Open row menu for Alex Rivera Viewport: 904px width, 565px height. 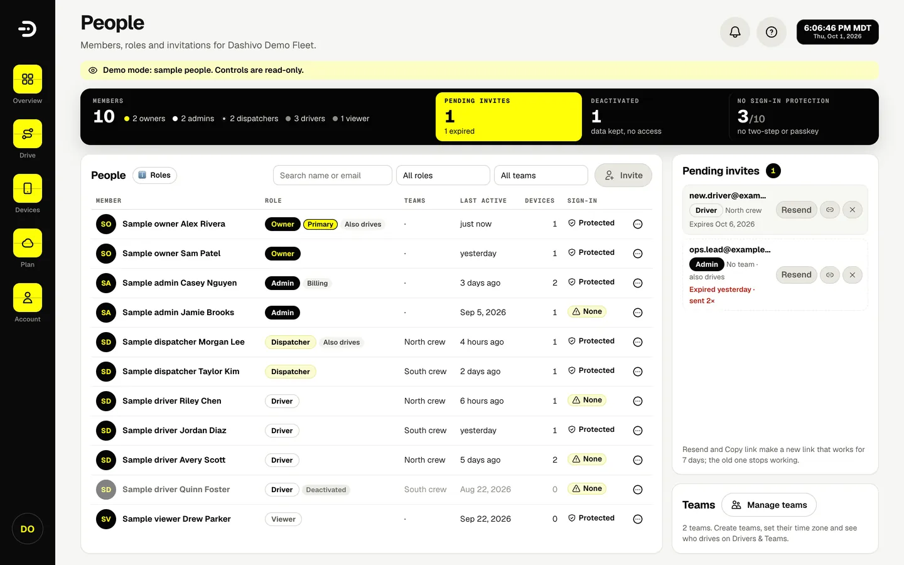pos(638,224)
